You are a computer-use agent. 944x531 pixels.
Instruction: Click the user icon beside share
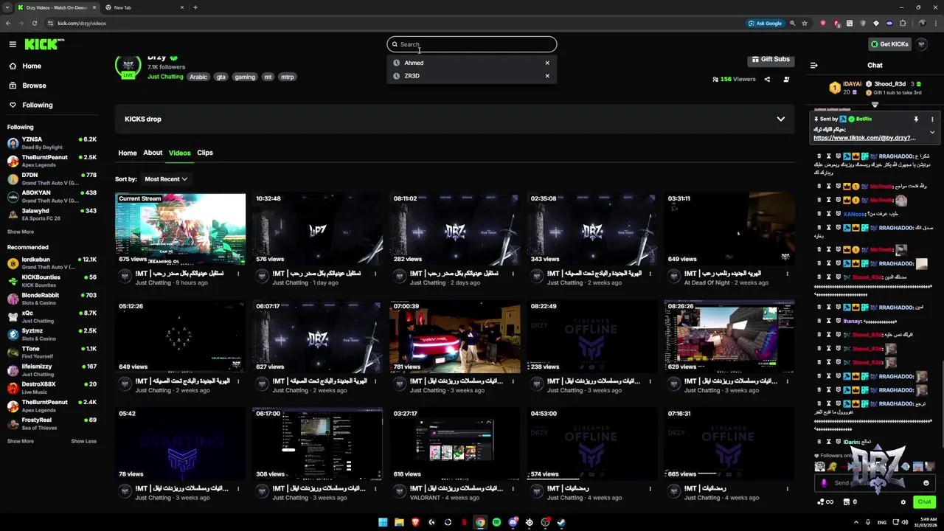pyautogui.click(x=786, y=79)
